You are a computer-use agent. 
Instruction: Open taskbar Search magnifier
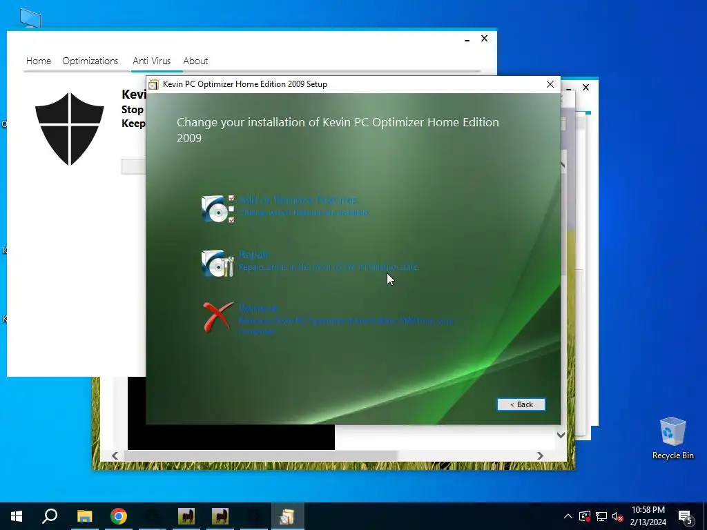click(50, 516)
